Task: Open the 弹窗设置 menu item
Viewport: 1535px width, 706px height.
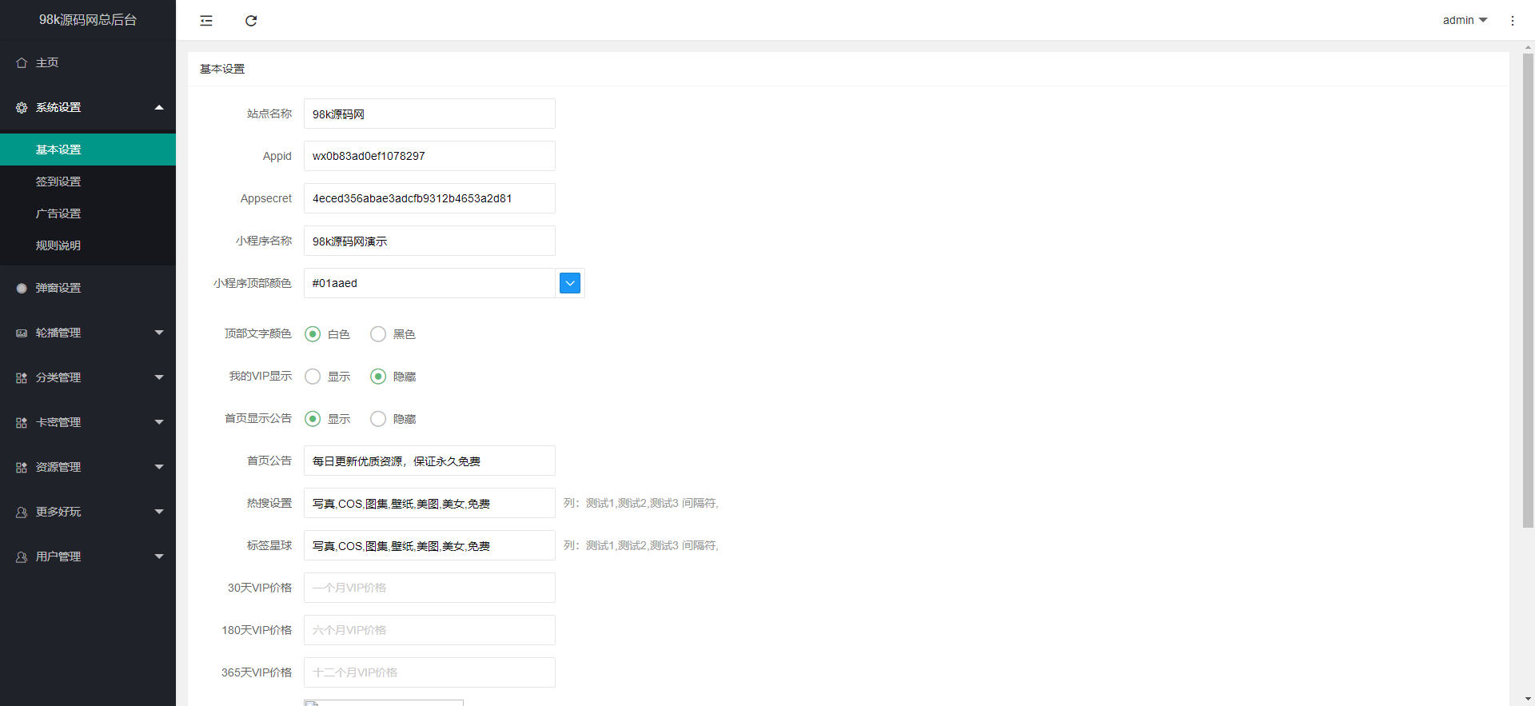Action: pos(88,288)
